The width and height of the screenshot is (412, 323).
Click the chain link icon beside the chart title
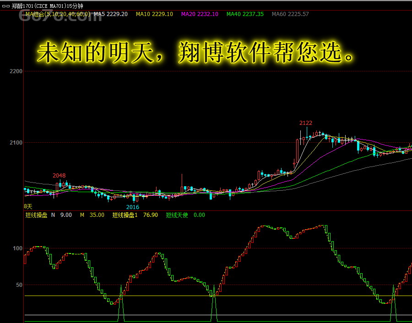(x=6, y=6)
